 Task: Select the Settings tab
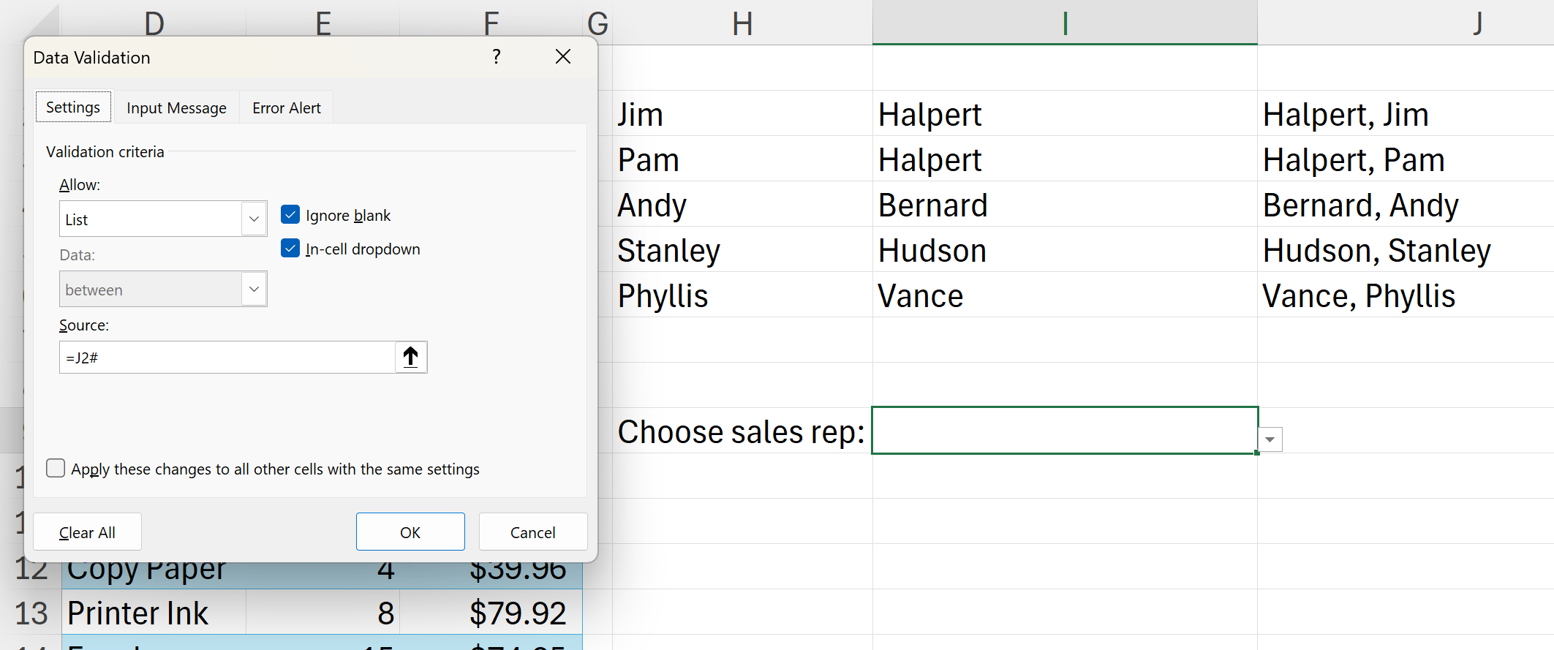click(73, 107)
